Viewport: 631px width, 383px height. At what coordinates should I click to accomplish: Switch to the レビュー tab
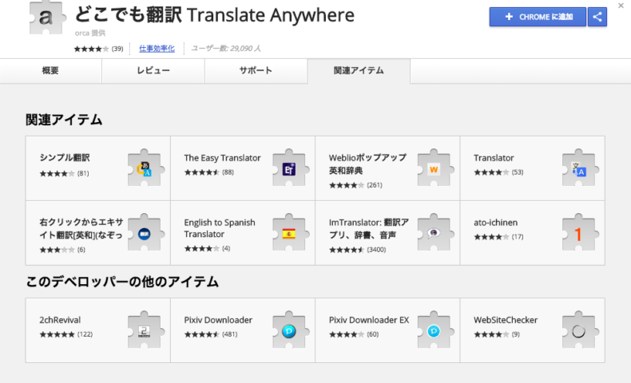pos(153,71)
